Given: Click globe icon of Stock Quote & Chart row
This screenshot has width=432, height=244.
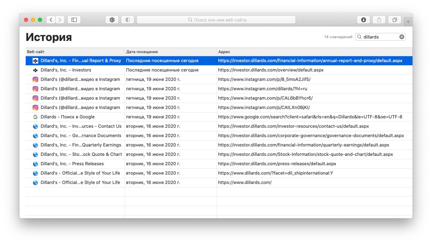Looking at the screenshot, I should pyautogui.click(x=35, y=154).
